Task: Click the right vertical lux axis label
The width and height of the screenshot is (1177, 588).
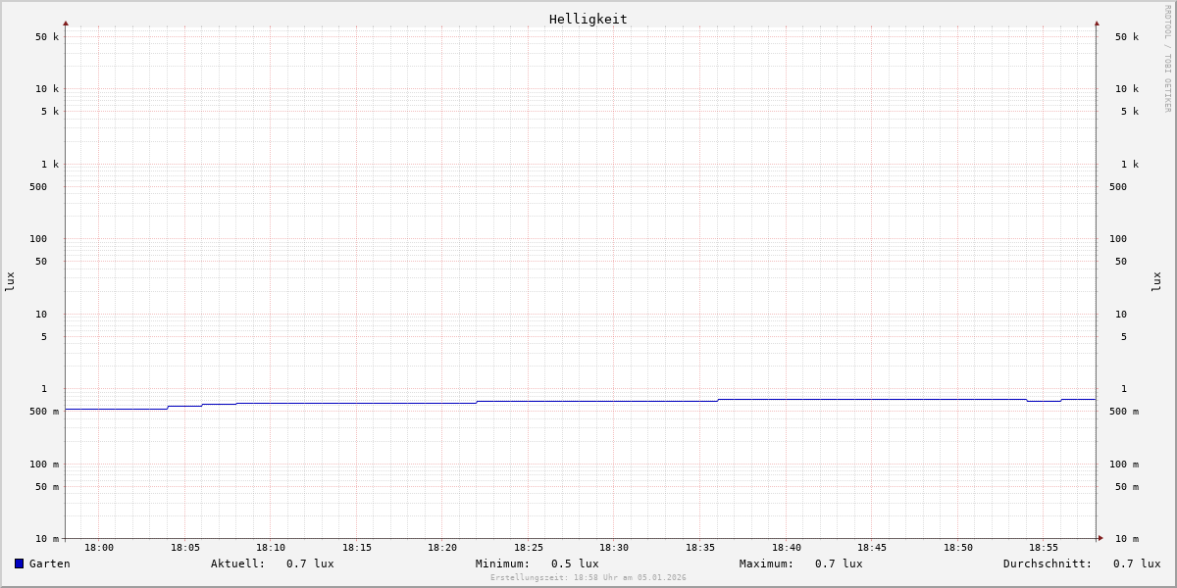Action: click(1157, 281)
